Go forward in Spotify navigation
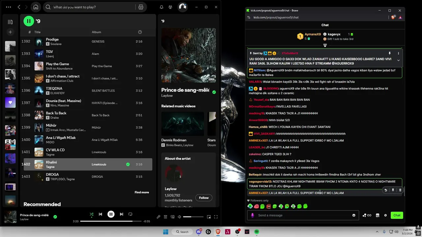Viewport: 422px width, 237px height. coord(26,7)
